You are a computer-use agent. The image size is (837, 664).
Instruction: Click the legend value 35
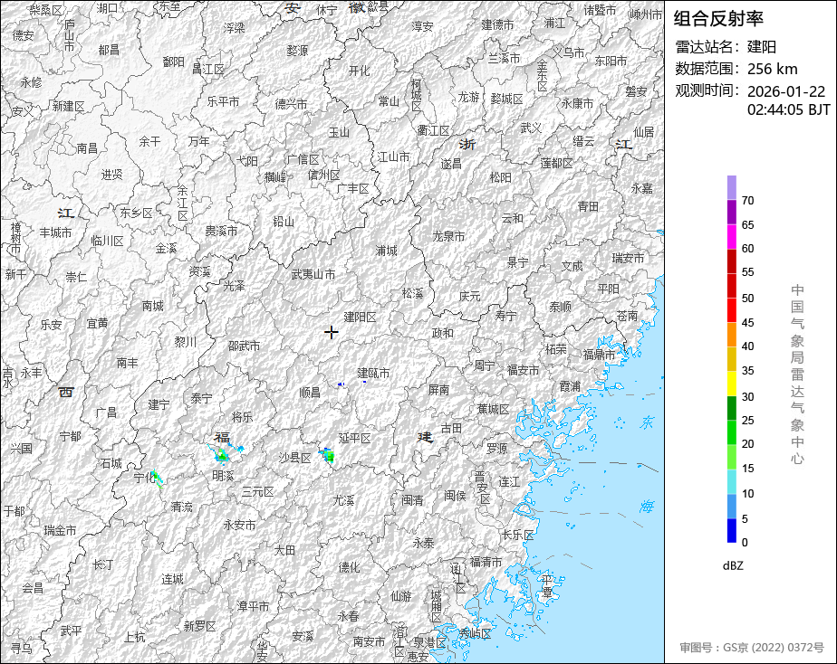(748, 370)
